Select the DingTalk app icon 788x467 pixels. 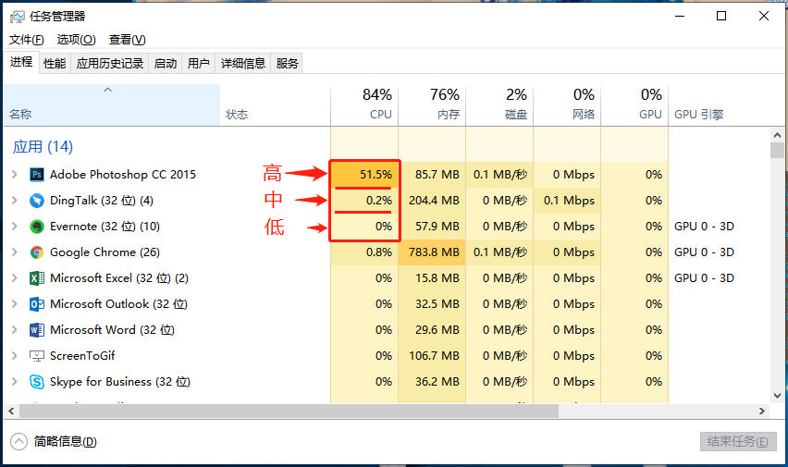[37, 200]
